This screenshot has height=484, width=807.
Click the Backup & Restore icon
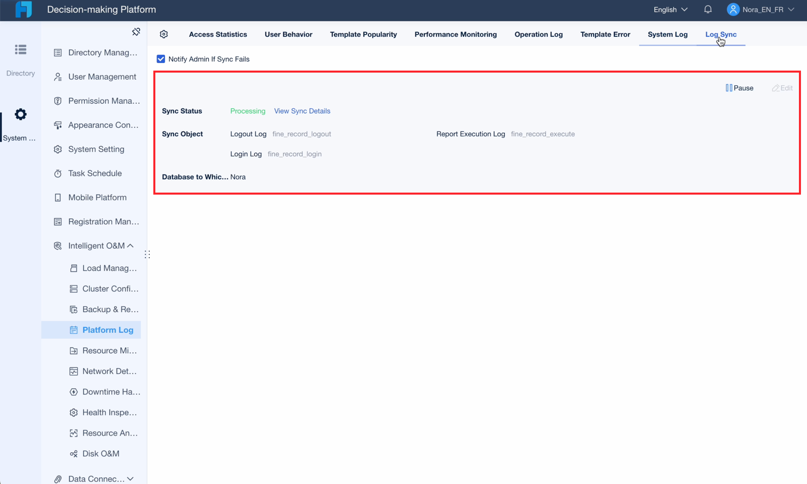click(x=74, y=310)
